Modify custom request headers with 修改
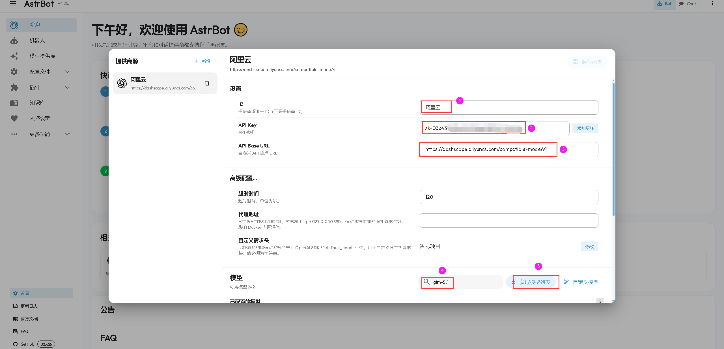The image size is (724, 349). (589, 247)
